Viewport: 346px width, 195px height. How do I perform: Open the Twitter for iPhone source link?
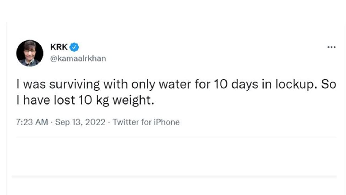tap(146, 122)
